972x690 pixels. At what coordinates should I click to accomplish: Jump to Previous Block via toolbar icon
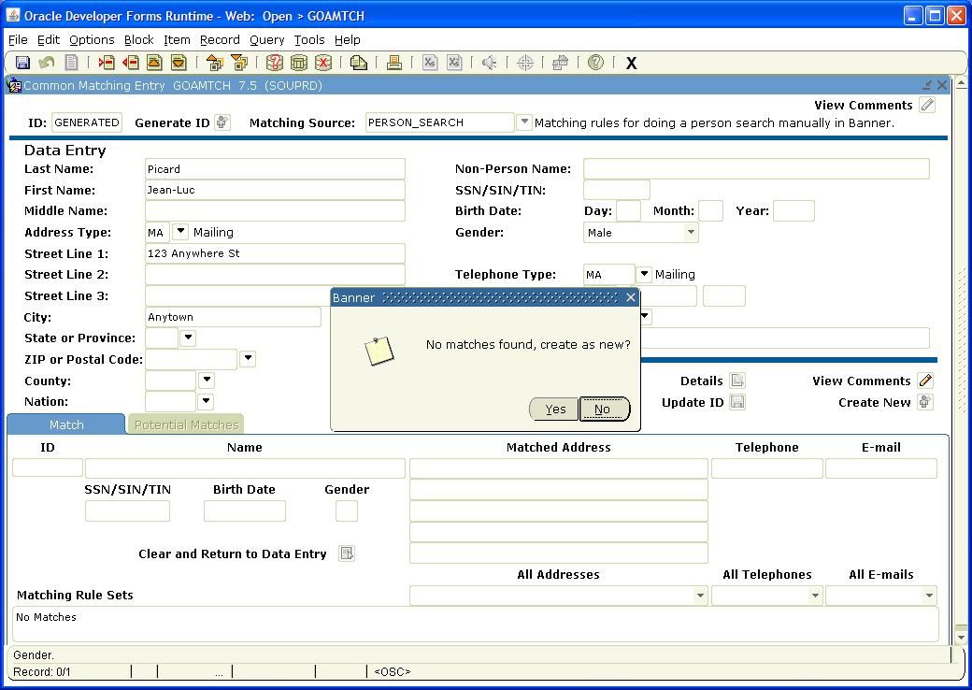(x=214, y=63)
